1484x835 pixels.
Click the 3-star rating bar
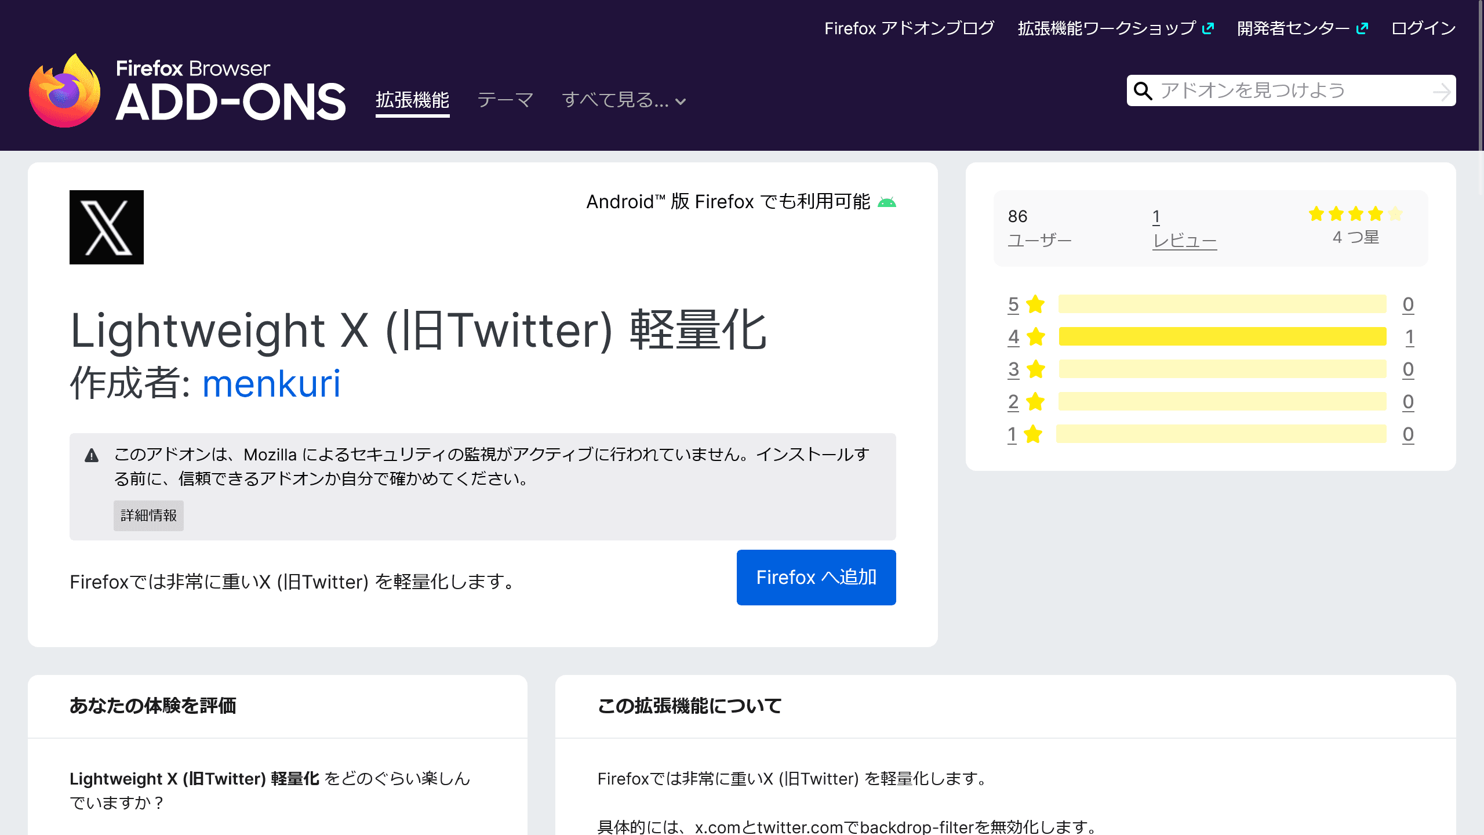click(1222, 369)
